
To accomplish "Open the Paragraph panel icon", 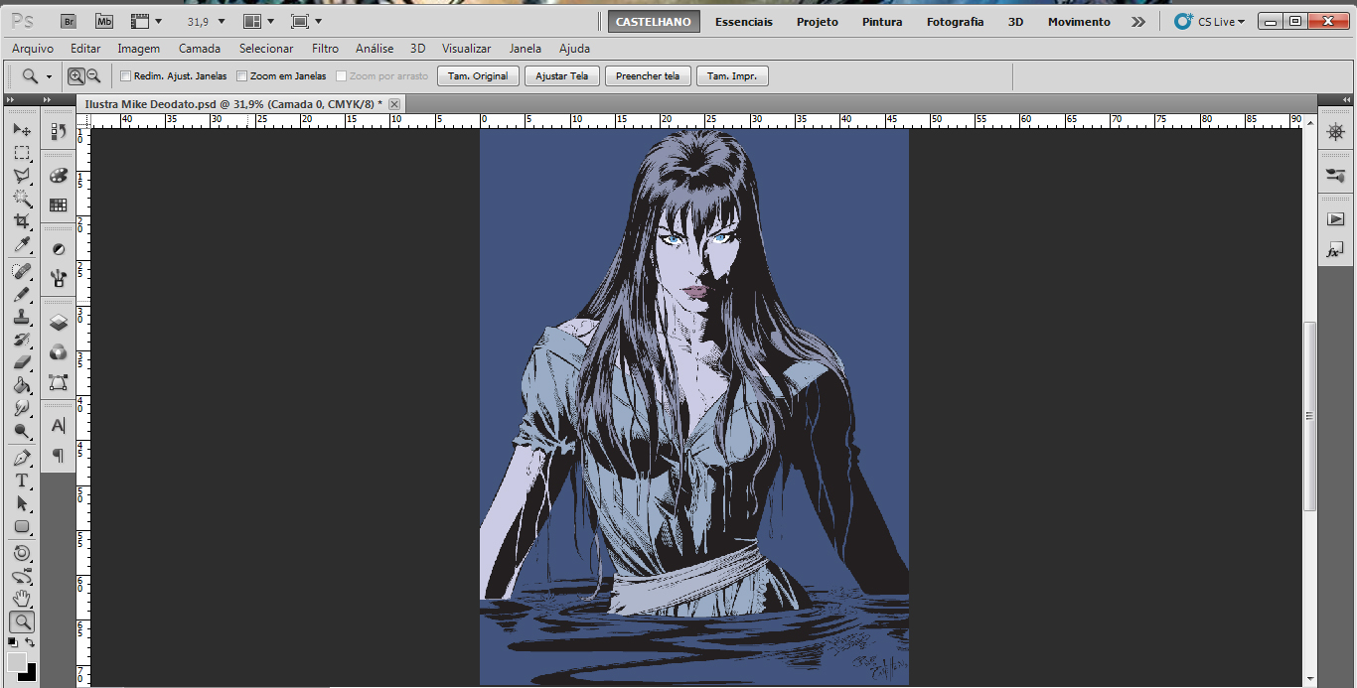I will pyautogui.click(x=58, y=455).
